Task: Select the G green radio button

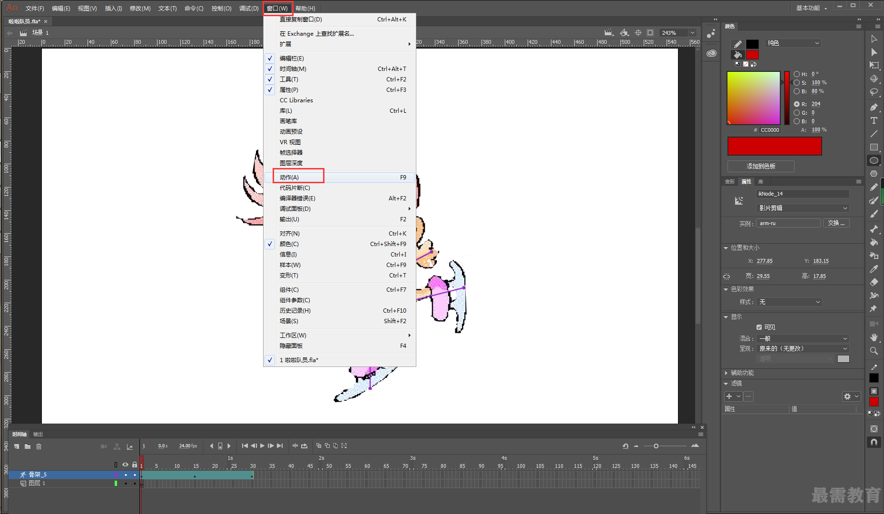Action: (x=796, y=113)
